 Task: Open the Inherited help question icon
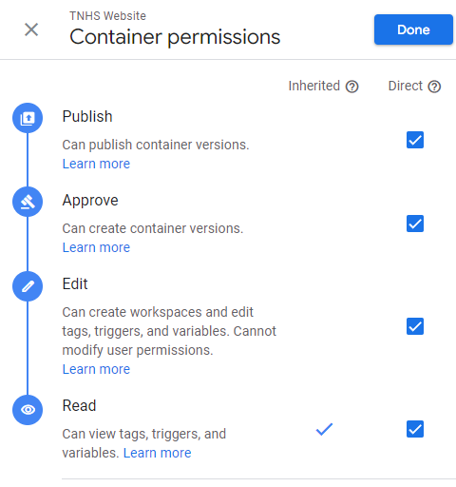[351, 87]
